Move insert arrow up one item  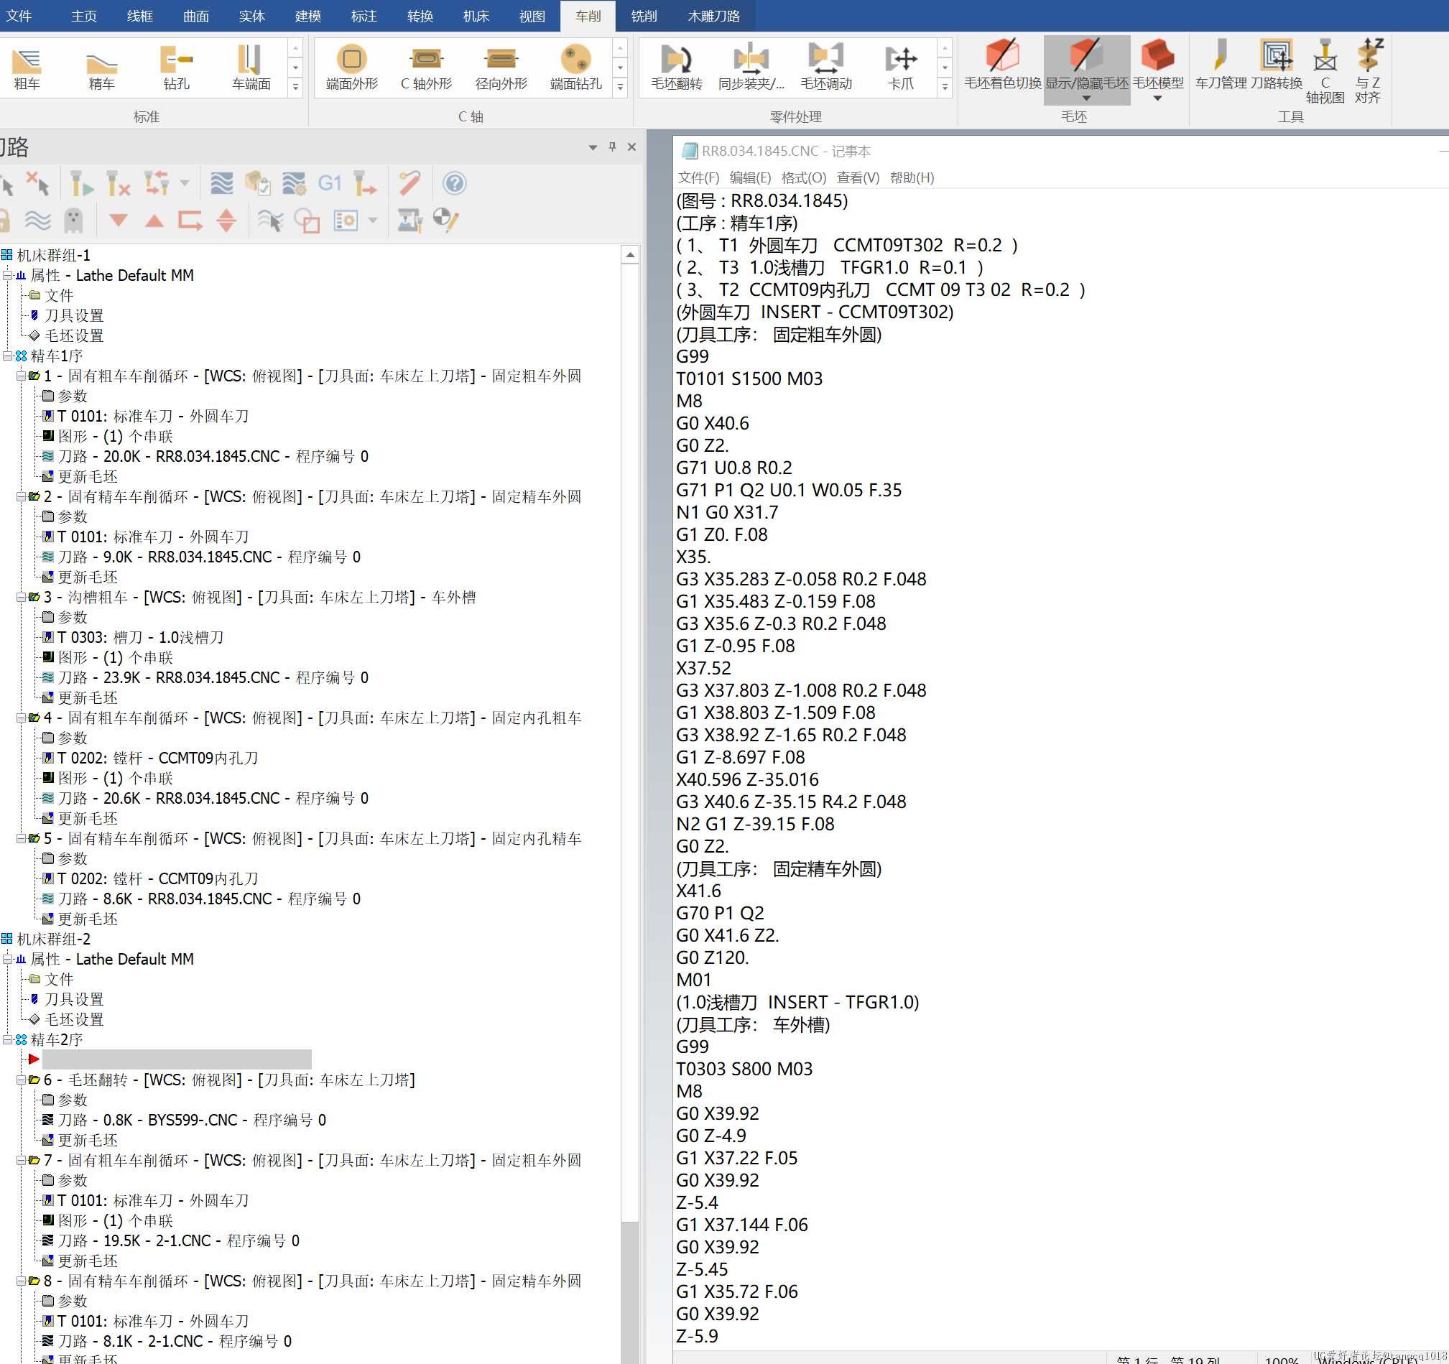154,220
